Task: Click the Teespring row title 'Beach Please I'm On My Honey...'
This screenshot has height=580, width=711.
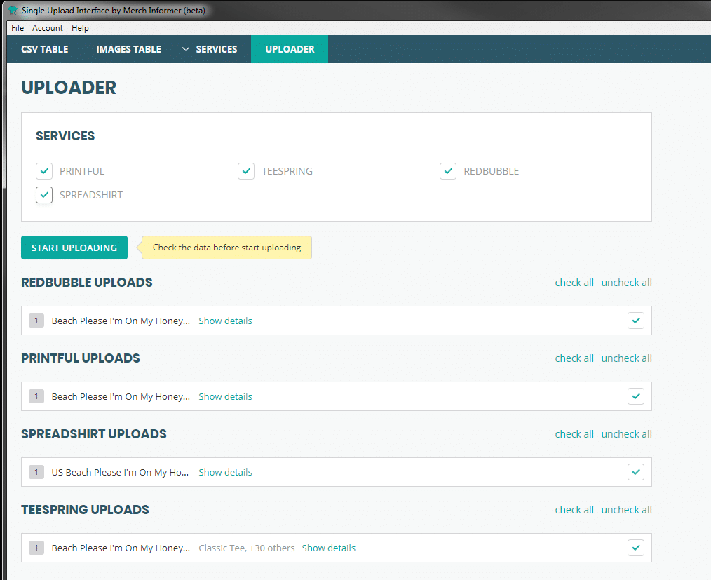Action: (x=121, y=548)
